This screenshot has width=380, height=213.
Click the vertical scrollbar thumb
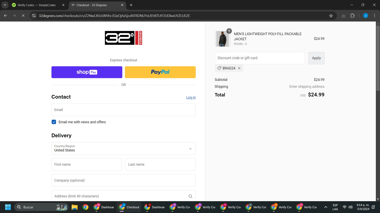tap(378, 58)
